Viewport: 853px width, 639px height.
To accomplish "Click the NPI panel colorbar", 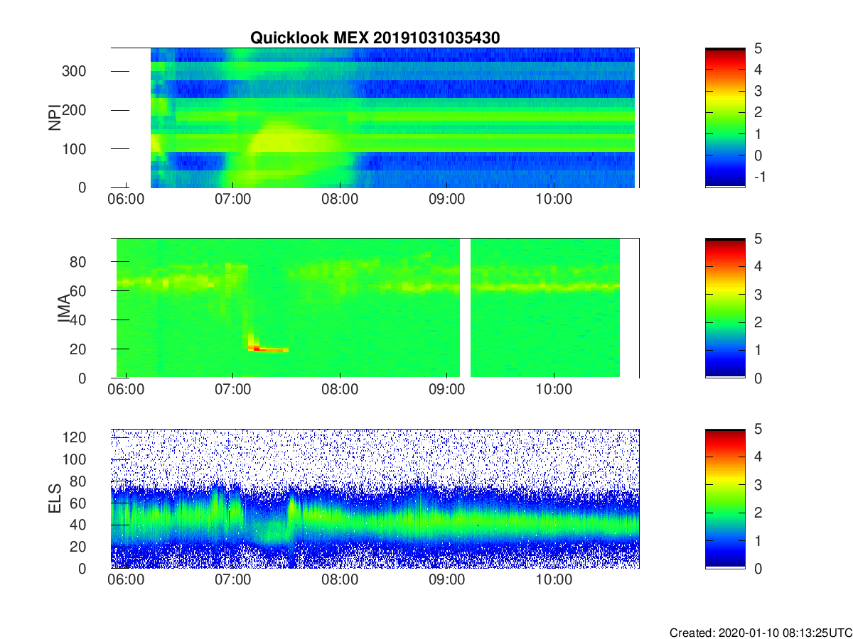I will point(725,117).
